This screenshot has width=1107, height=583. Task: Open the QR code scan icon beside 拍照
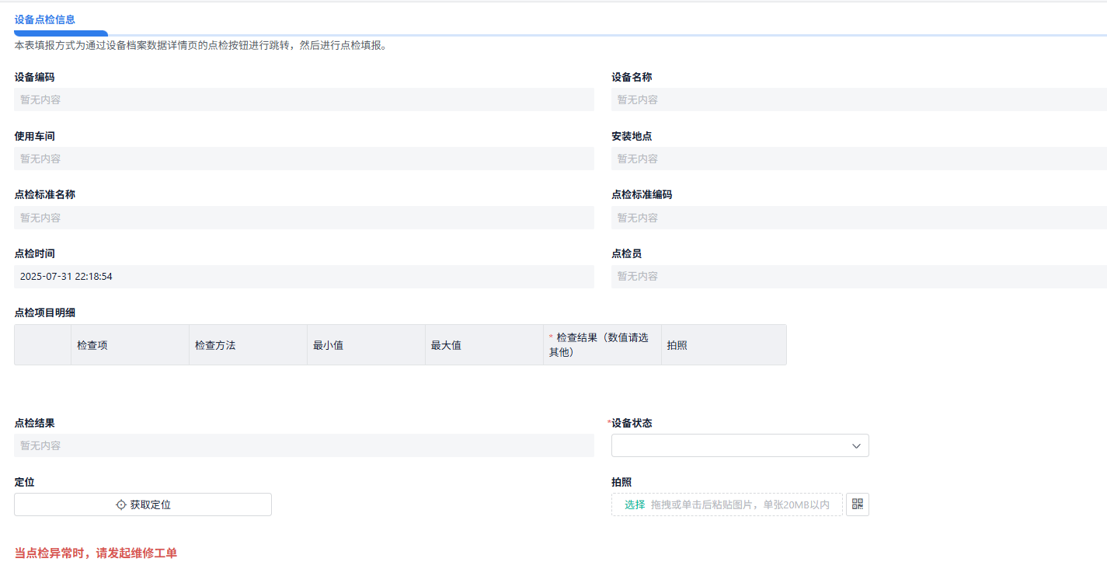coord(857,504)
